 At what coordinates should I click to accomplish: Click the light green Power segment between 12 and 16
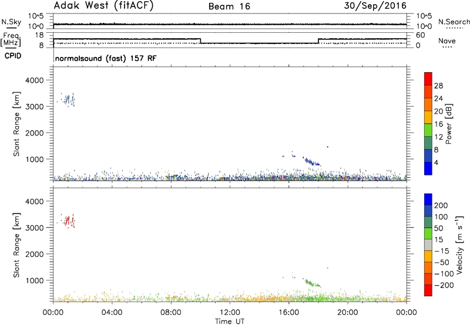(x=428, y=130)
